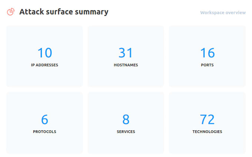252x157 pixels.
Task: Click the IP ADDRESSES label
Action: [x=44, y=65]
